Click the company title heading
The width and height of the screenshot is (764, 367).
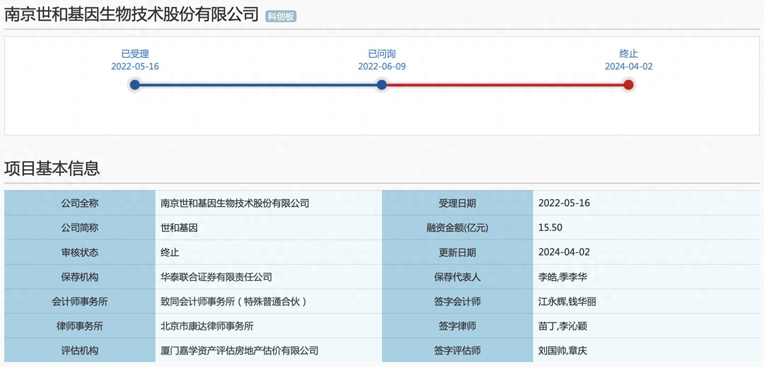(132, 15)
